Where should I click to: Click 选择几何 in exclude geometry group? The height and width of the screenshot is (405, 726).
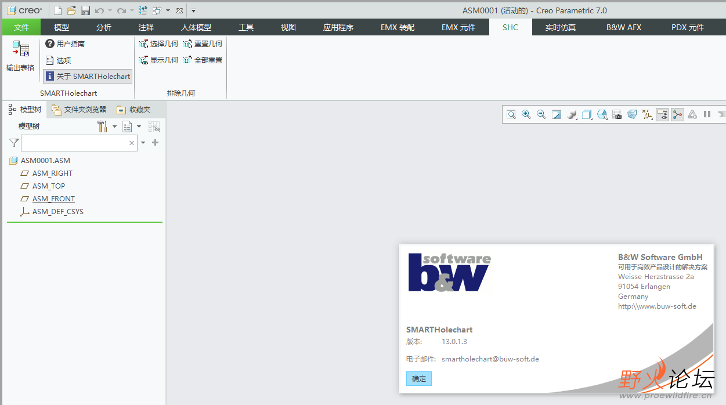coord(158,44)
